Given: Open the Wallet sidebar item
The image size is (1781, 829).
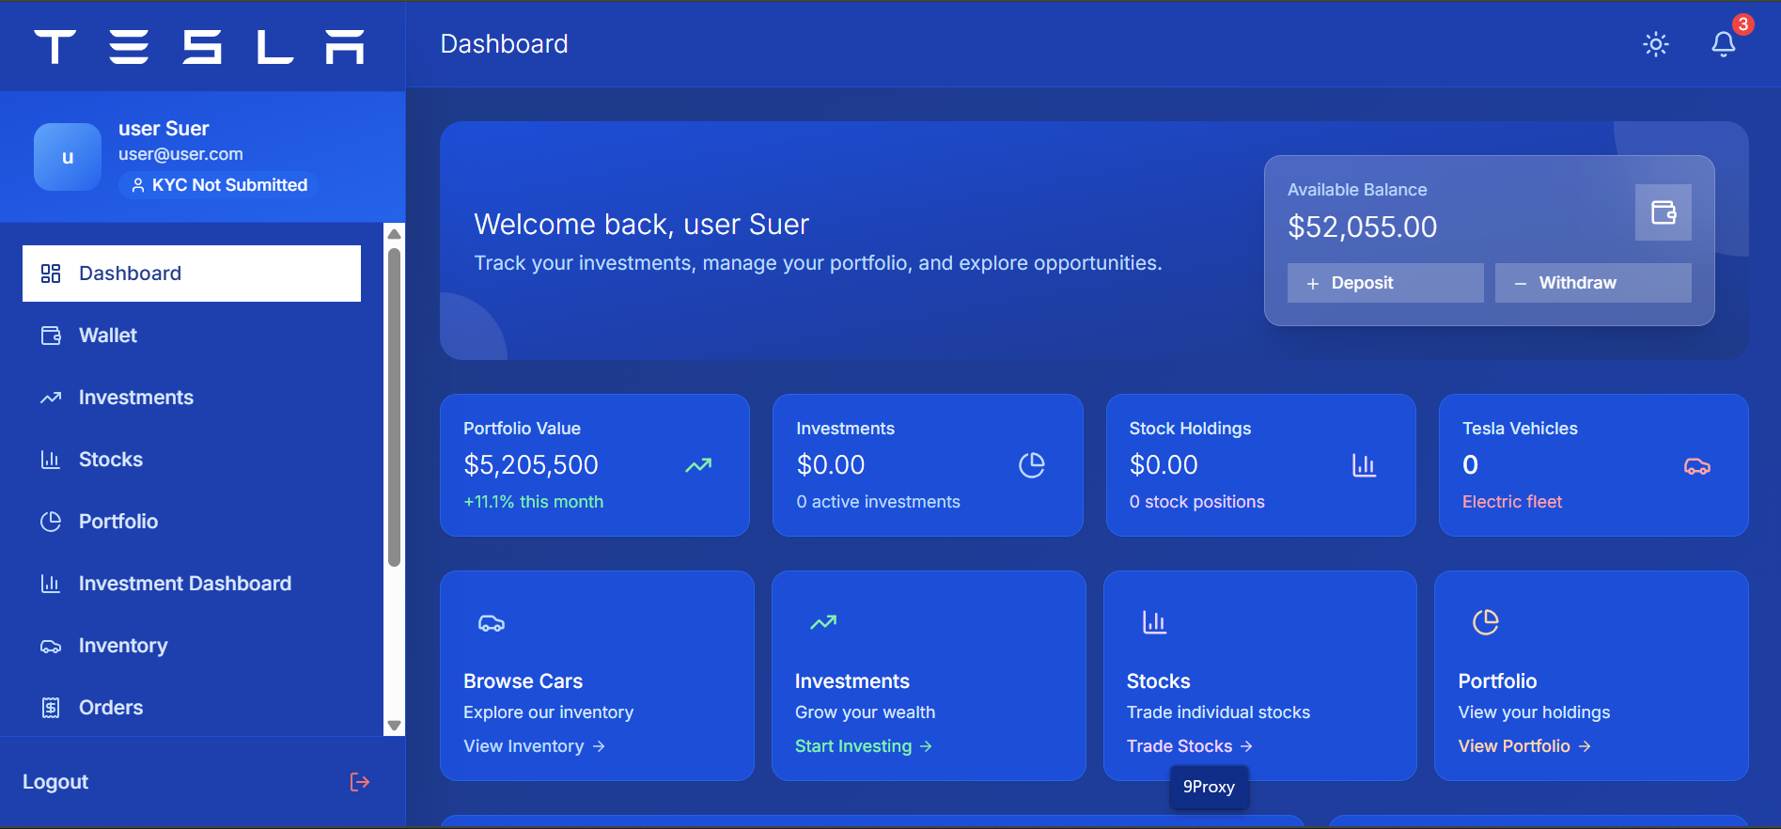Looking at the screenshot, I should click(192, 336).
